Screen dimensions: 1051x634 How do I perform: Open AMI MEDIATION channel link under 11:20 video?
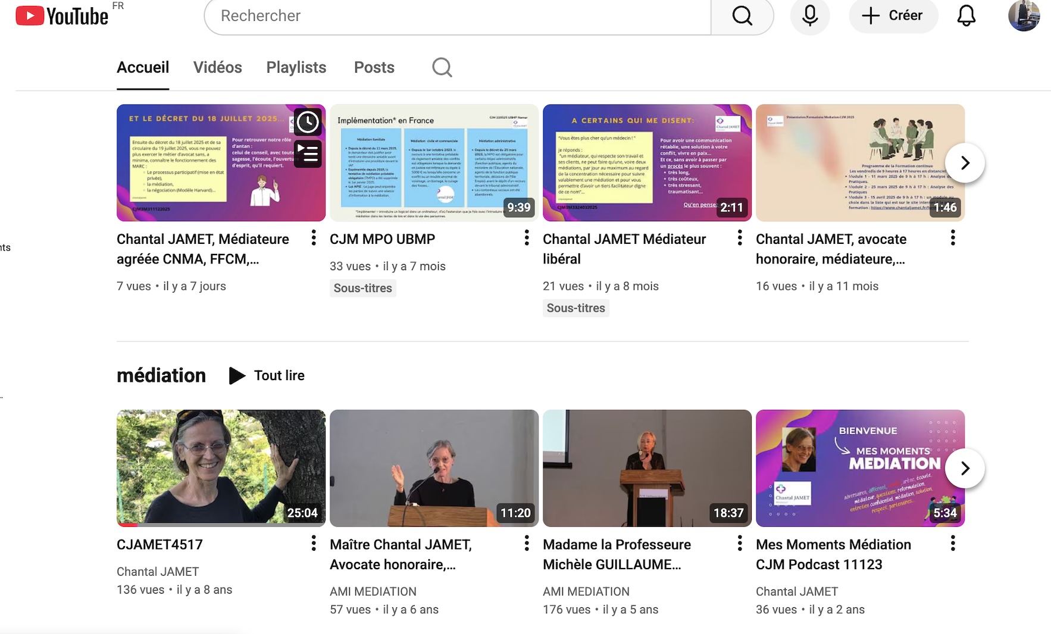click(373, 592)
